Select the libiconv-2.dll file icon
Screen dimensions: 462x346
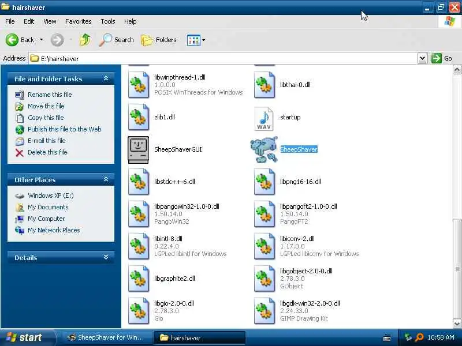coord(264,246)
